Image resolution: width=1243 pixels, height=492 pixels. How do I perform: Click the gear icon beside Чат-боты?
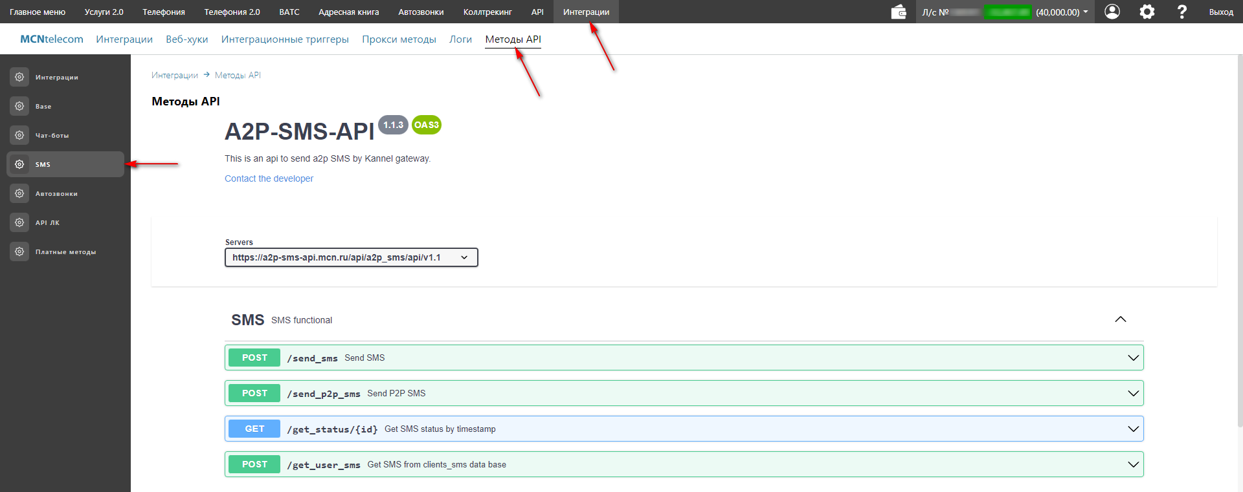19,135
